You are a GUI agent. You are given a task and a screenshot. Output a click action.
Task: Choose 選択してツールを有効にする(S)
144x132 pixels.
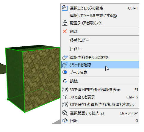(x=100, y=16)
